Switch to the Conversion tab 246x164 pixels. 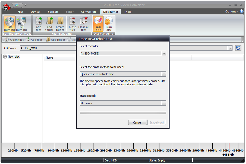click(x=88, y=12)
